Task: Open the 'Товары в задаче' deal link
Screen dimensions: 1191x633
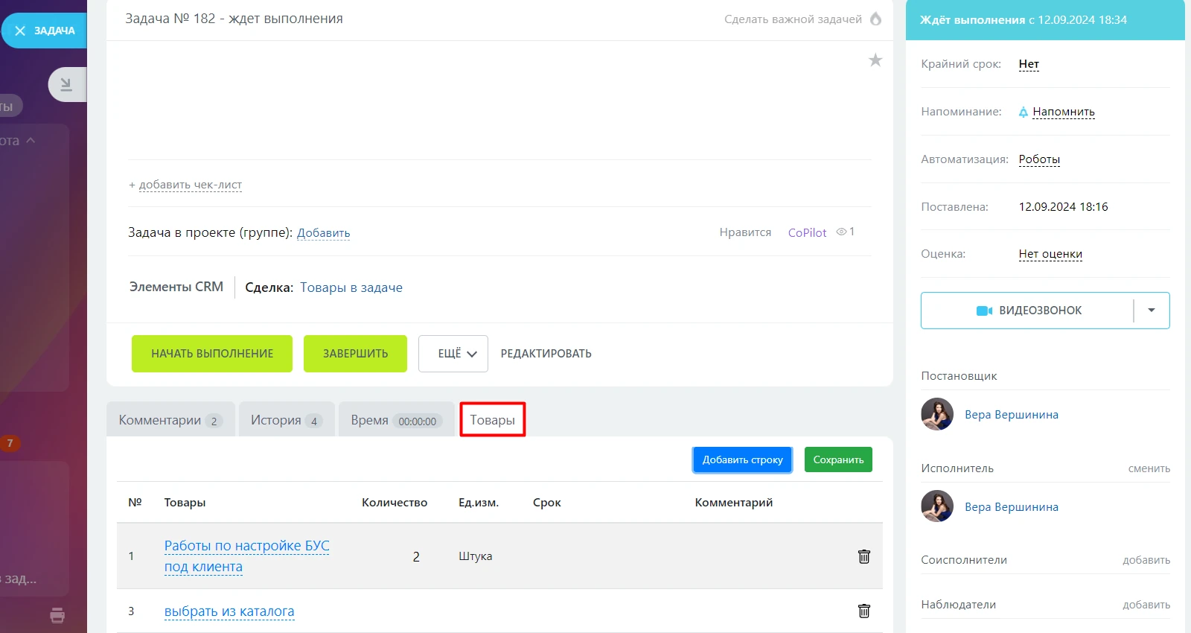Action: coord(351,287)
